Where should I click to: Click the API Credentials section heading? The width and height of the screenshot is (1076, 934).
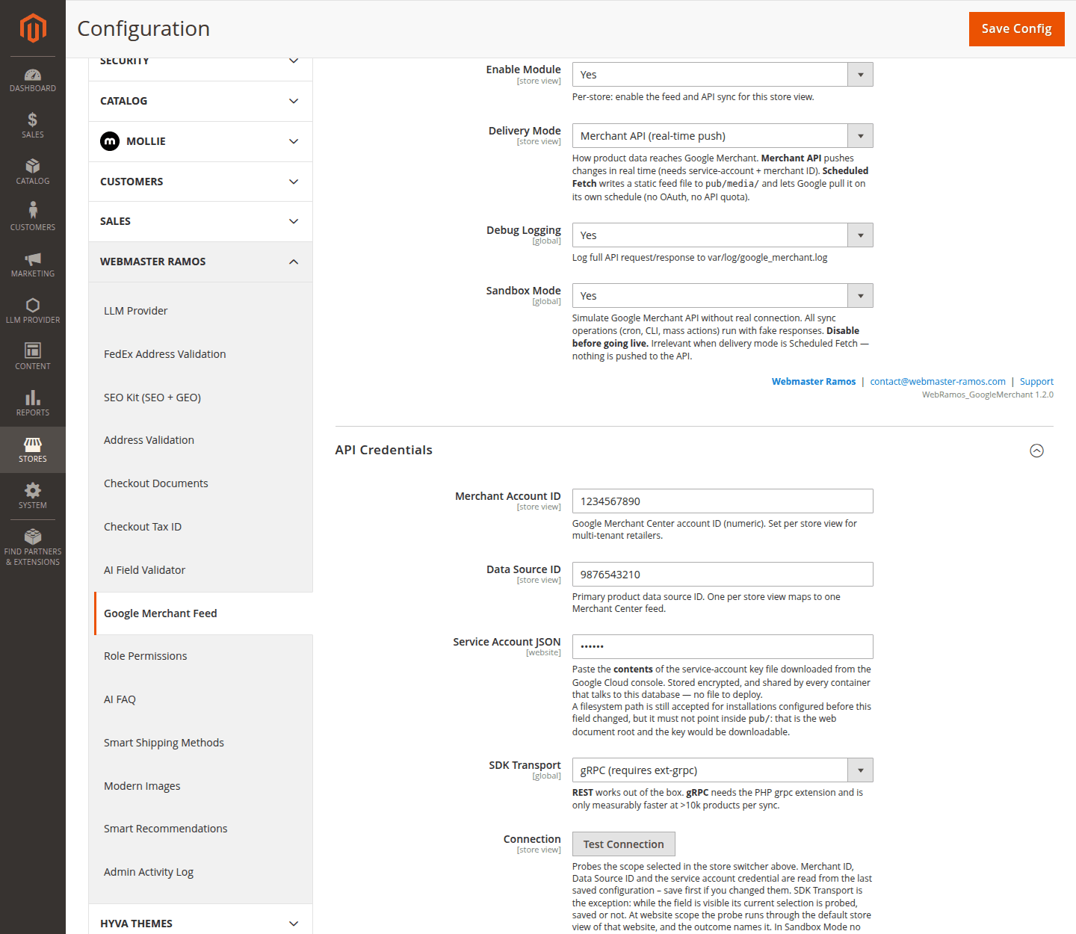tap(384, 450)
